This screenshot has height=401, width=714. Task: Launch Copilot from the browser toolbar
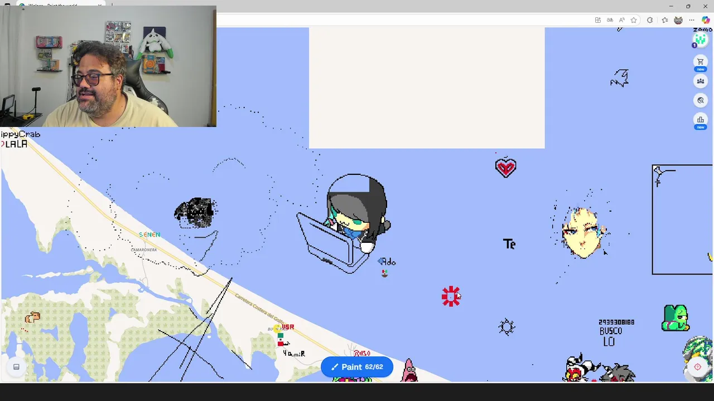tap(706, 21)
